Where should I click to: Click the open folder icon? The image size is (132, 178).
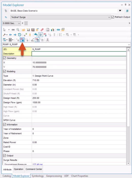tap(24, 30)
